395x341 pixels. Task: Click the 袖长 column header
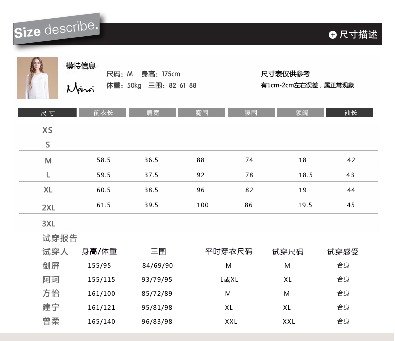click(350, 113)
